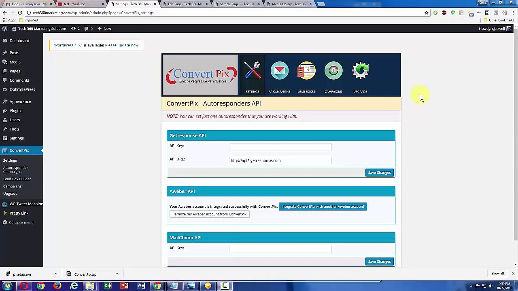Expand options for the pfsetup.exe download

click(56, 274)
